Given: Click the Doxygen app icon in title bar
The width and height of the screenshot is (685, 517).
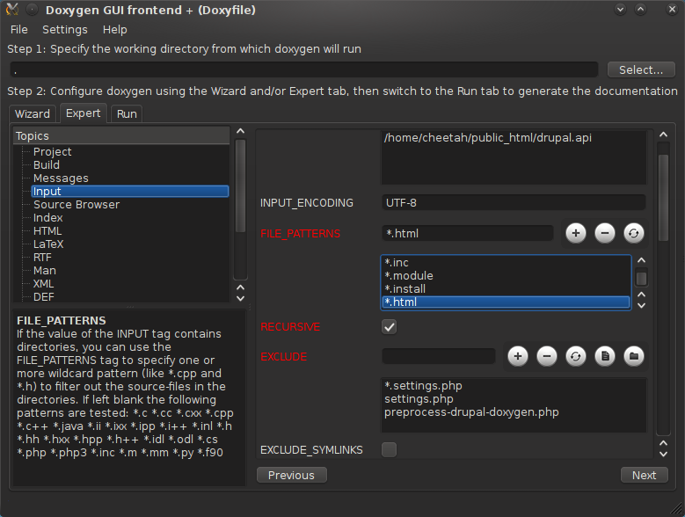Looking at the screenshot, I should click(12, 9).
